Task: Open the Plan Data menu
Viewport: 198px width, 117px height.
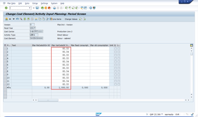Action: click(11, 3)
